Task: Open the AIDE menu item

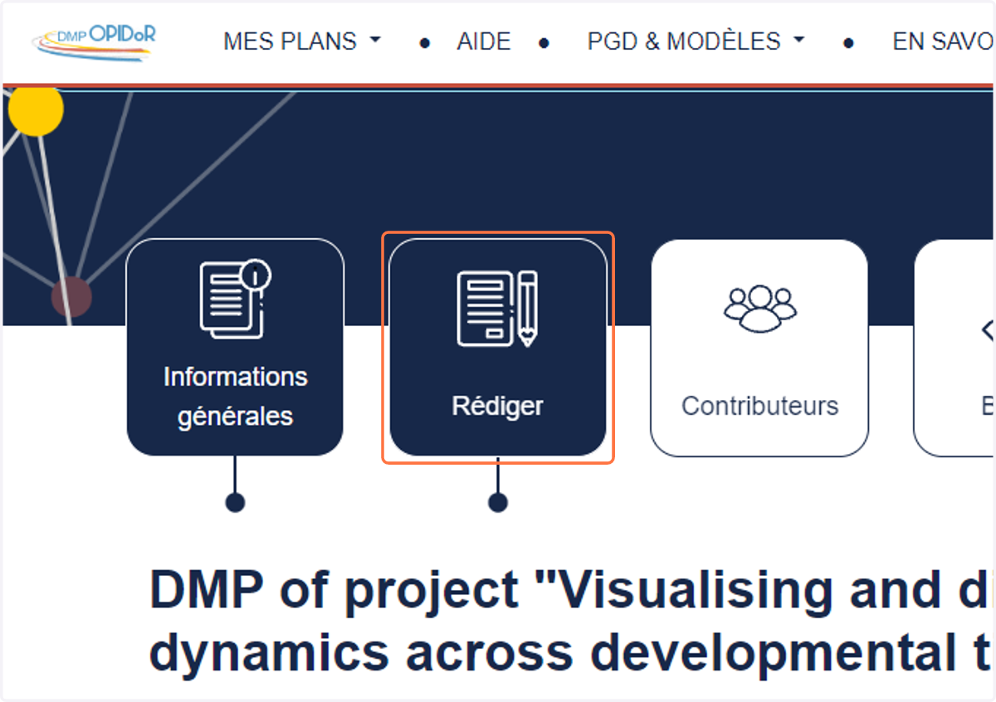Action: coord(484,41)
